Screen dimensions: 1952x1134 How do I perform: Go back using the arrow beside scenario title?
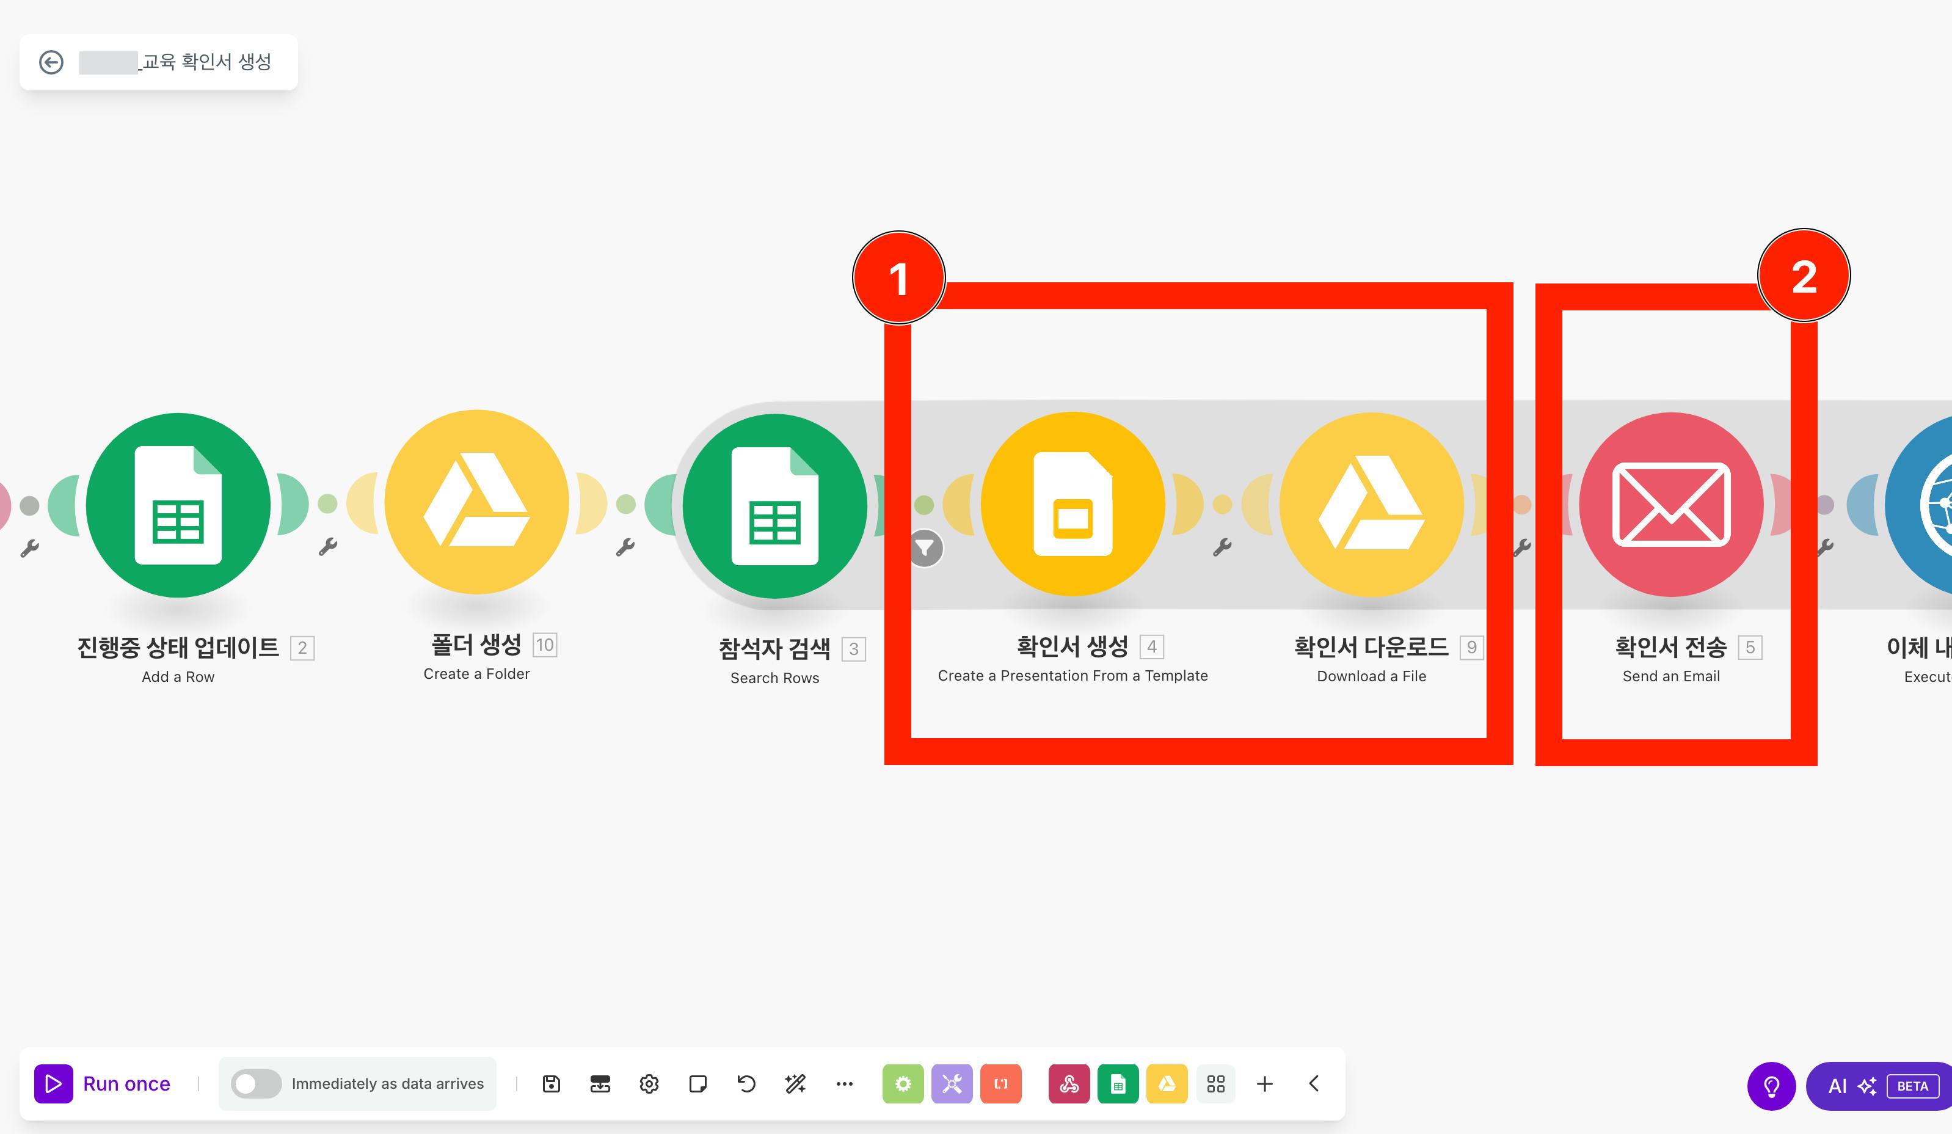51,62
